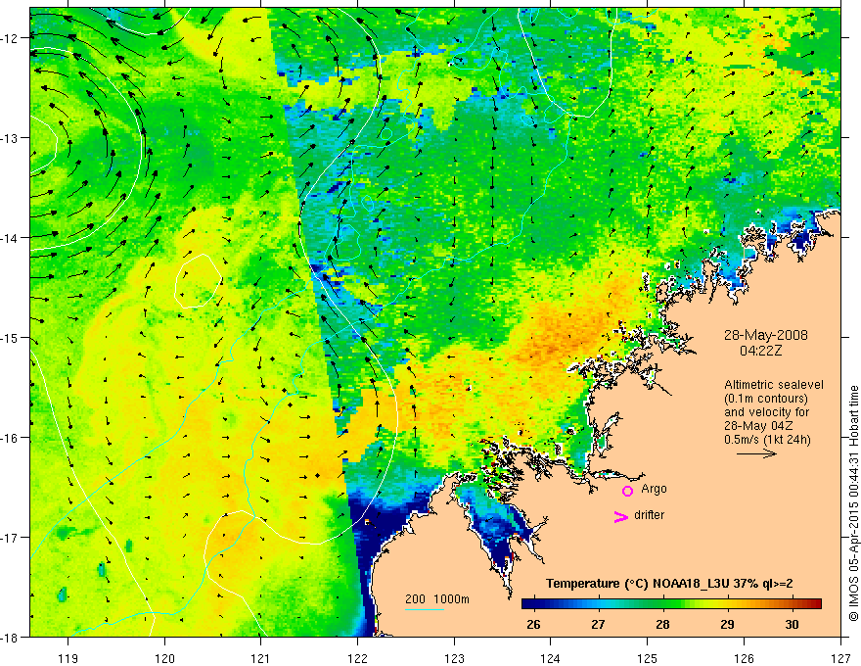Click the '200 1000m' depth label
Screen dimensions: 861x666
(437, 599)
